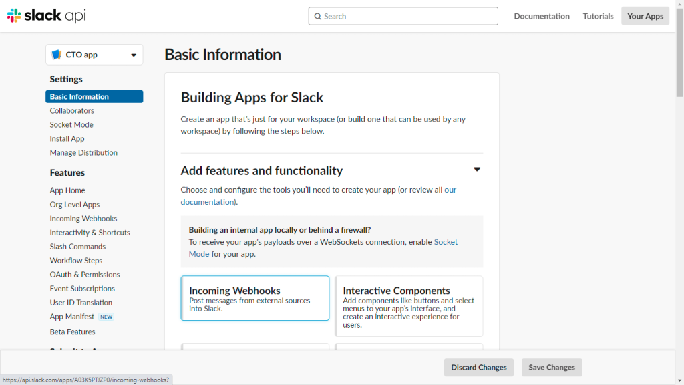Open Event Subscriptions in sidebar

pos(82,289)
